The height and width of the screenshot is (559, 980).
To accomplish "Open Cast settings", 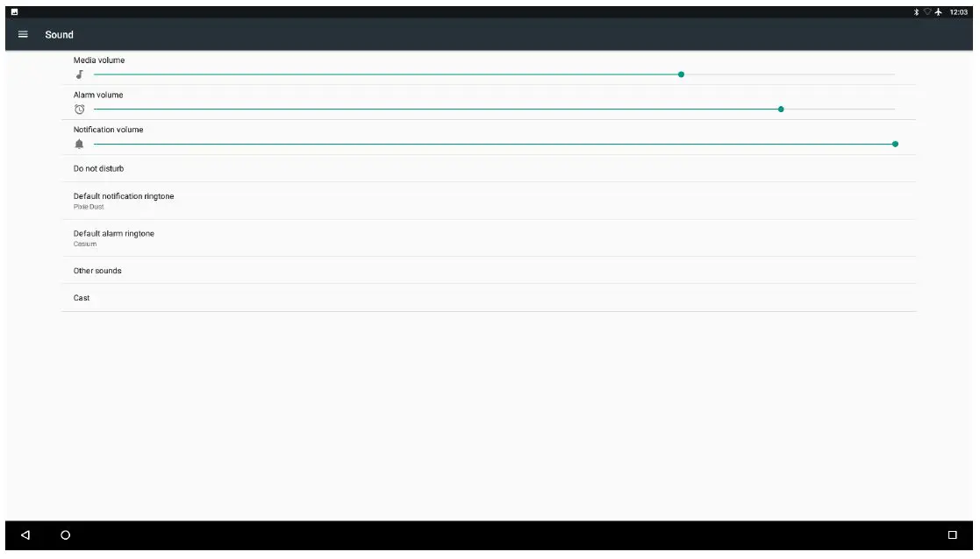I will pos(489,298).
